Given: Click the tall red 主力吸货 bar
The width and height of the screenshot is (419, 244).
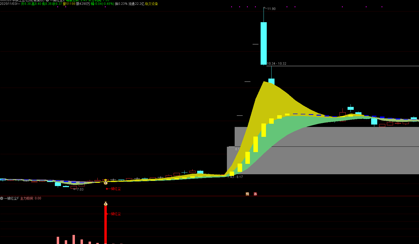Looking at the screenshot, I should coord(105,224).
